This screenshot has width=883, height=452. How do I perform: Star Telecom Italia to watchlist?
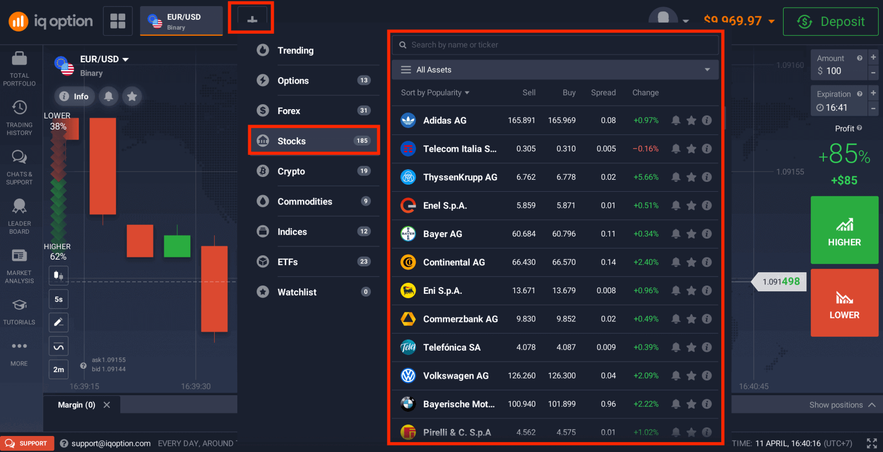691,149
